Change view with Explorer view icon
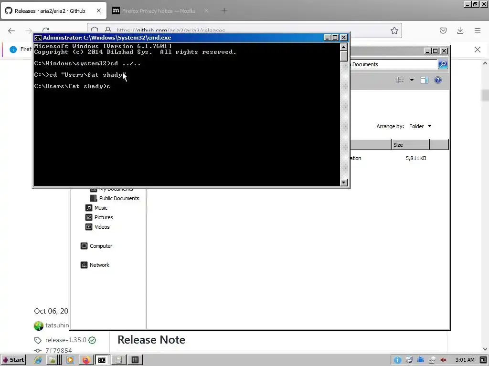 click(x=400, y=80)
